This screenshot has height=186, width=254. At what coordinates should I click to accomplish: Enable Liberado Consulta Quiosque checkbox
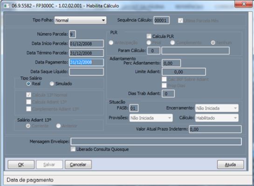(73, 149)
